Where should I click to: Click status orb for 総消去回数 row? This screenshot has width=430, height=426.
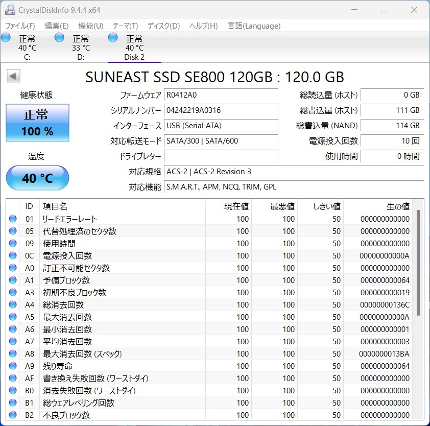pyautogui.click(x=13, y=305)
